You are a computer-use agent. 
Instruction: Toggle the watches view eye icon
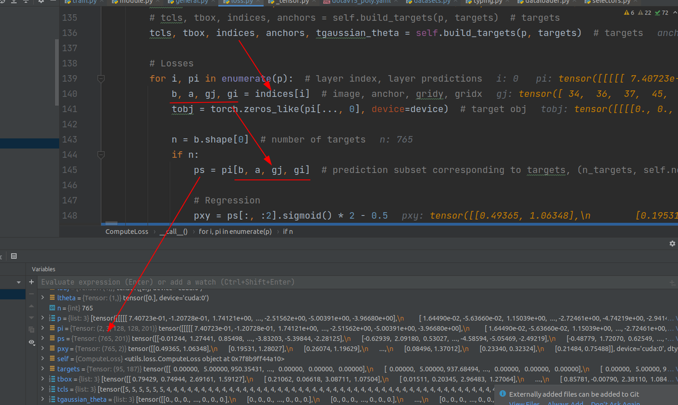tap(31, 342)
